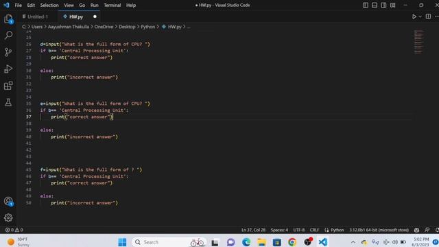Click print("incorrect answer") on line 50
439x247 pixels.
pos(84,203)
